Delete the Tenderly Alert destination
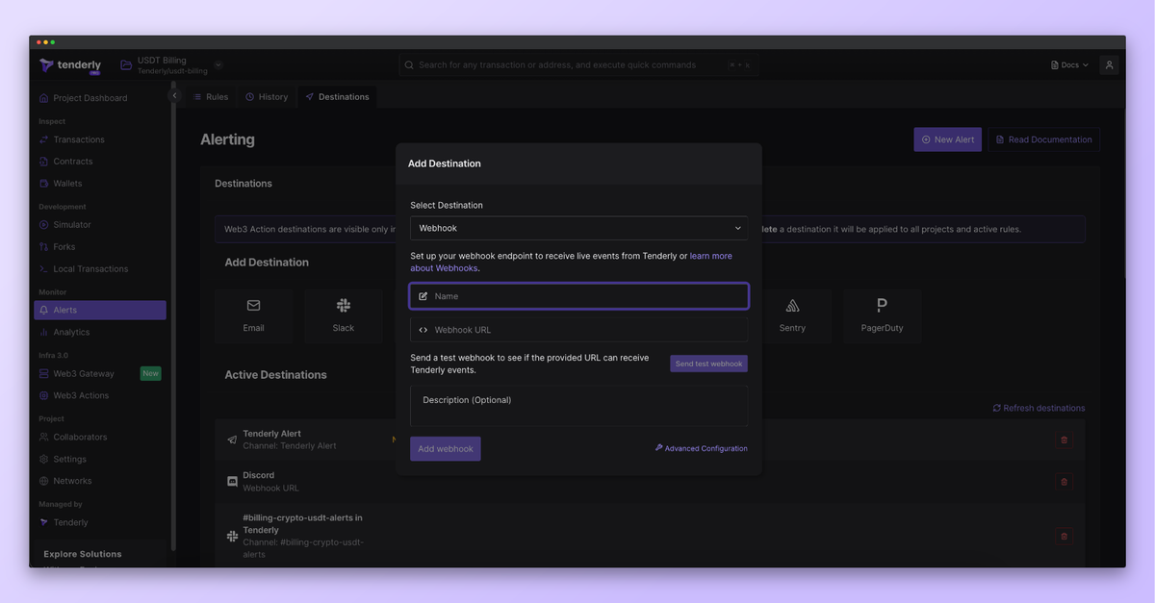Image resolution: width=1155 pixels, height=603 pixels. 1064,440
